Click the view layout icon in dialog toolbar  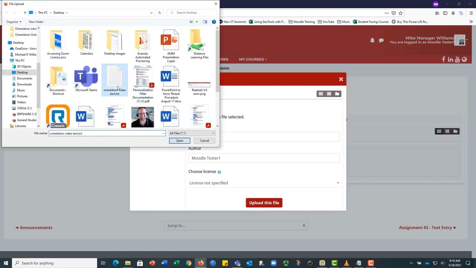pos(192,22)
